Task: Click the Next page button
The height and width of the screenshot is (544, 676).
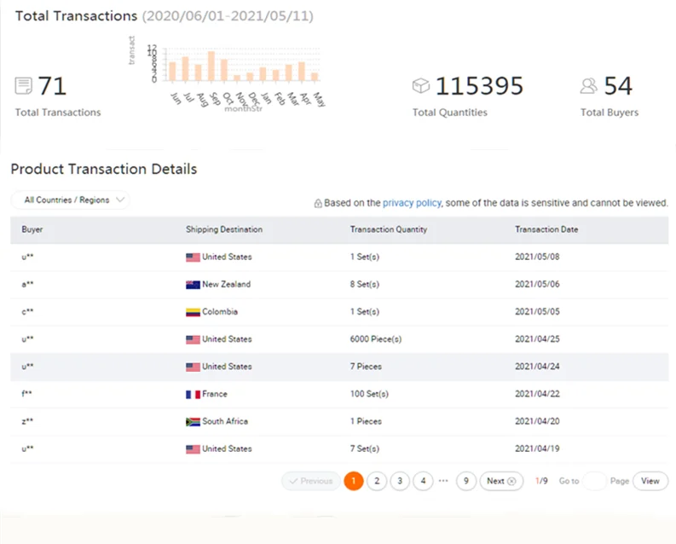Action: point(500,481)
